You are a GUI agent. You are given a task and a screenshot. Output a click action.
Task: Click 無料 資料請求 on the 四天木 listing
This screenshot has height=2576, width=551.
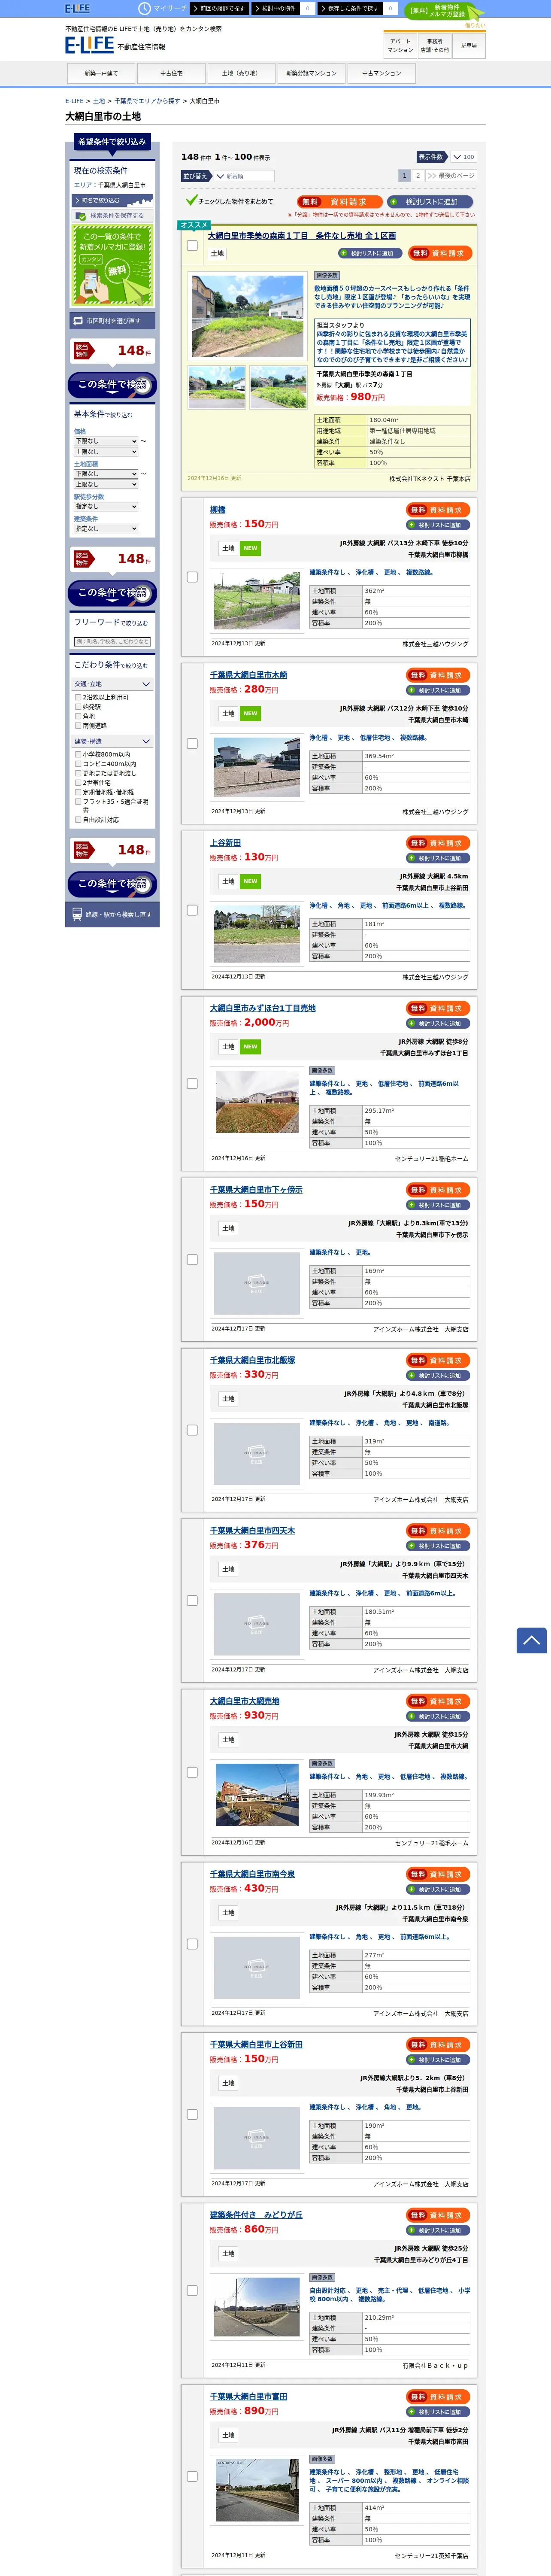coord(439,1531)
